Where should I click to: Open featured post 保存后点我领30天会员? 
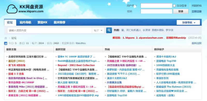click(x=172, y=91)
